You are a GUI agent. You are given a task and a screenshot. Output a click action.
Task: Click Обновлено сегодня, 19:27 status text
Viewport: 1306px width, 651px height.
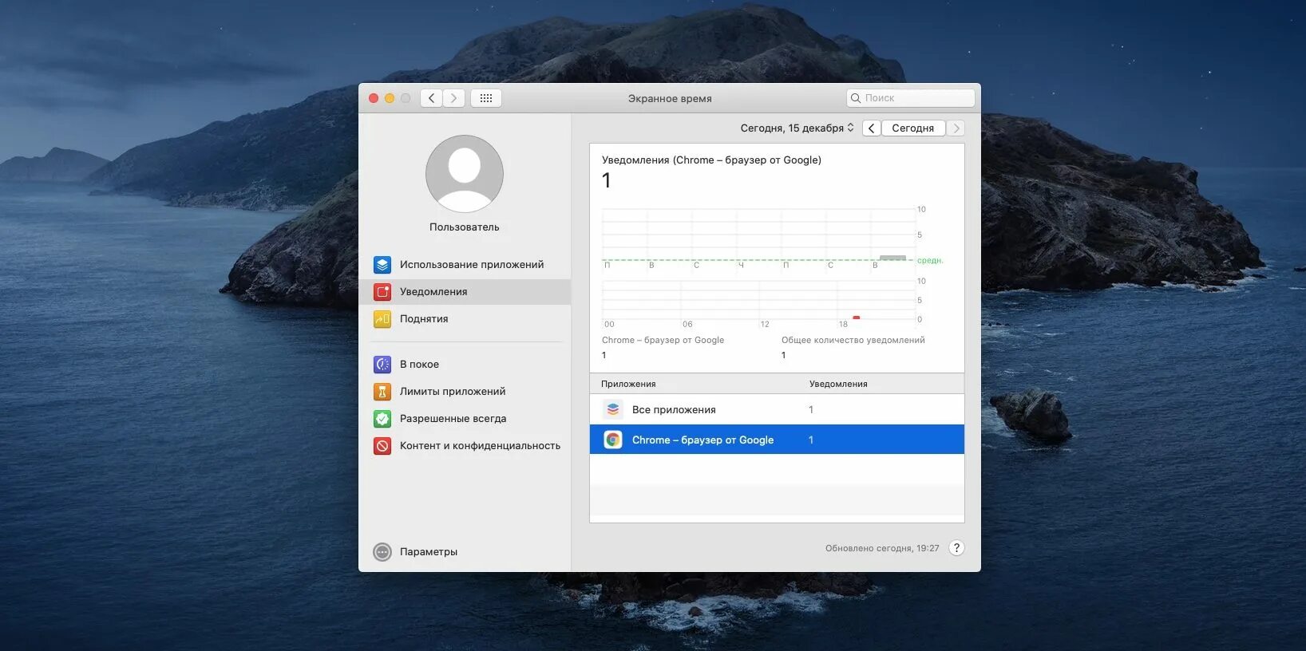coord(882,548)
